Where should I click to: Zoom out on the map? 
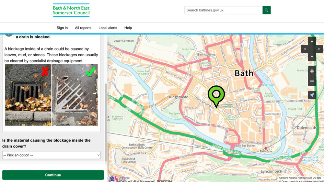point(312,81)
